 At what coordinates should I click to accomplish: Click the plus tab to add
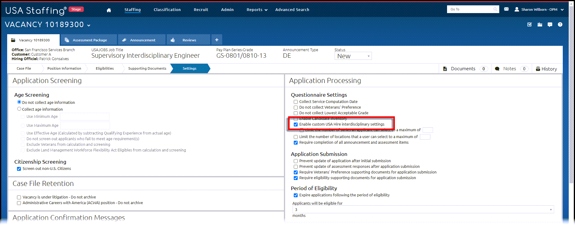217,40
